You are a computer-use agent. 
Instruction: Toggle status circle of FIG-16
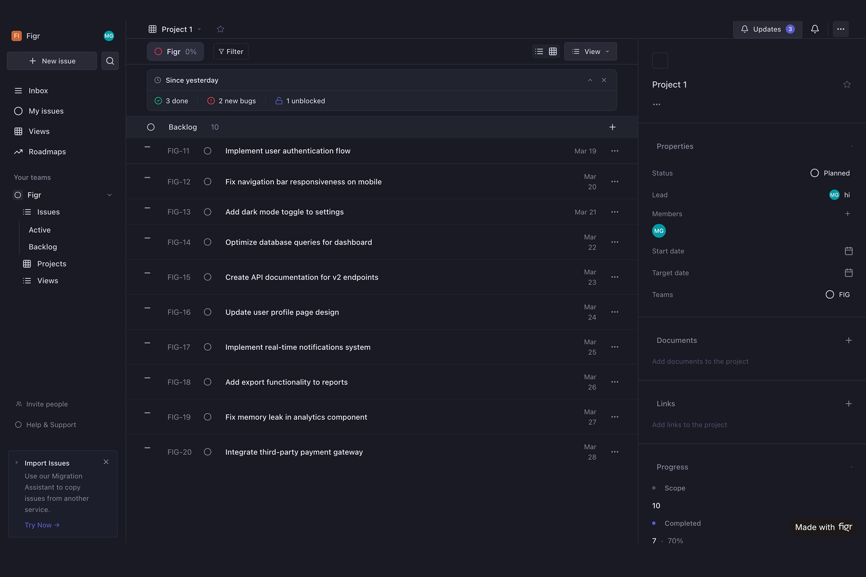[207, 312]
